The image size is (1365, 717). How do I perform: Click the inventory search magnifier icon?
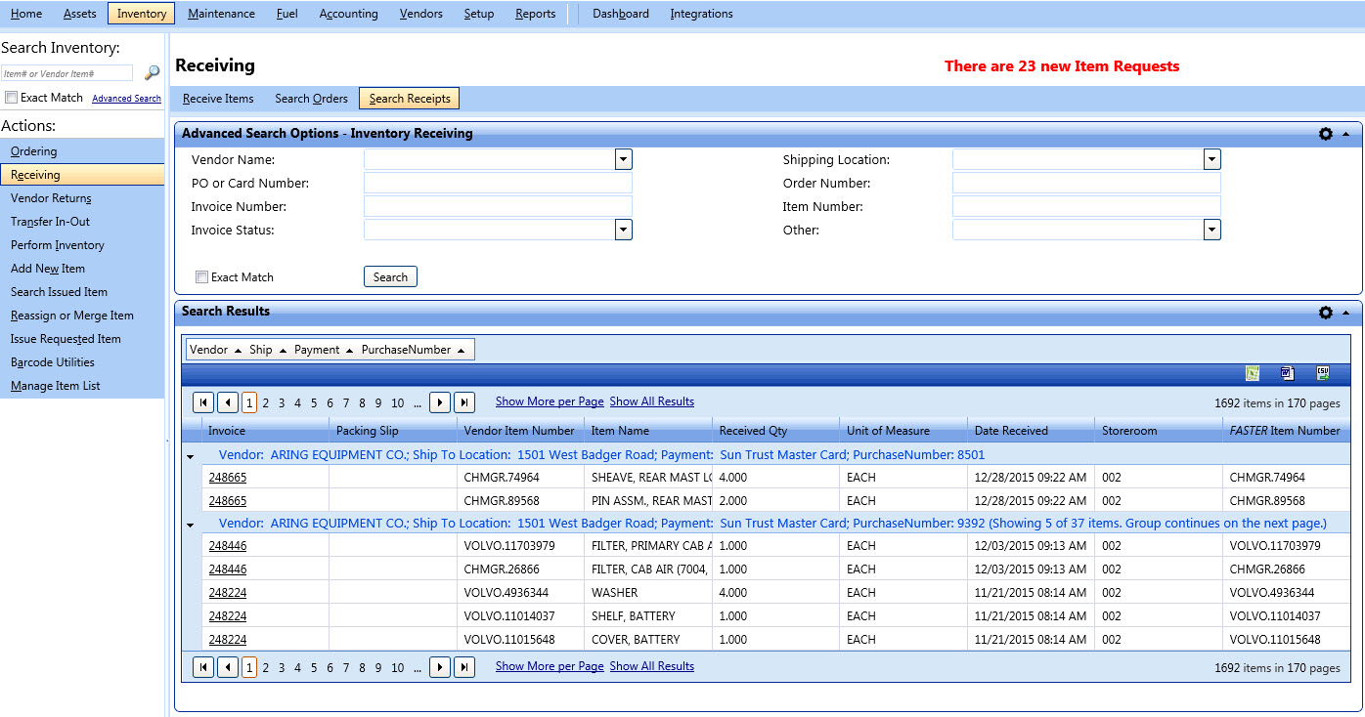152,73
